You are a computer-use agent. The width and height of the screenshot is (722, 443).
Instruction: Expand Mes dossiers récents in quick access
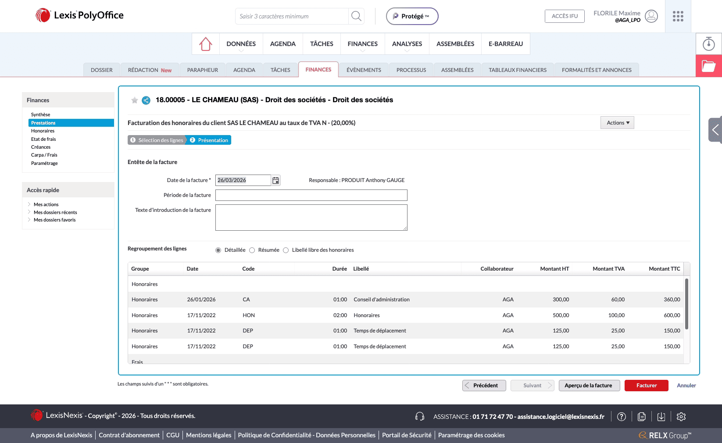pos(55,212)
